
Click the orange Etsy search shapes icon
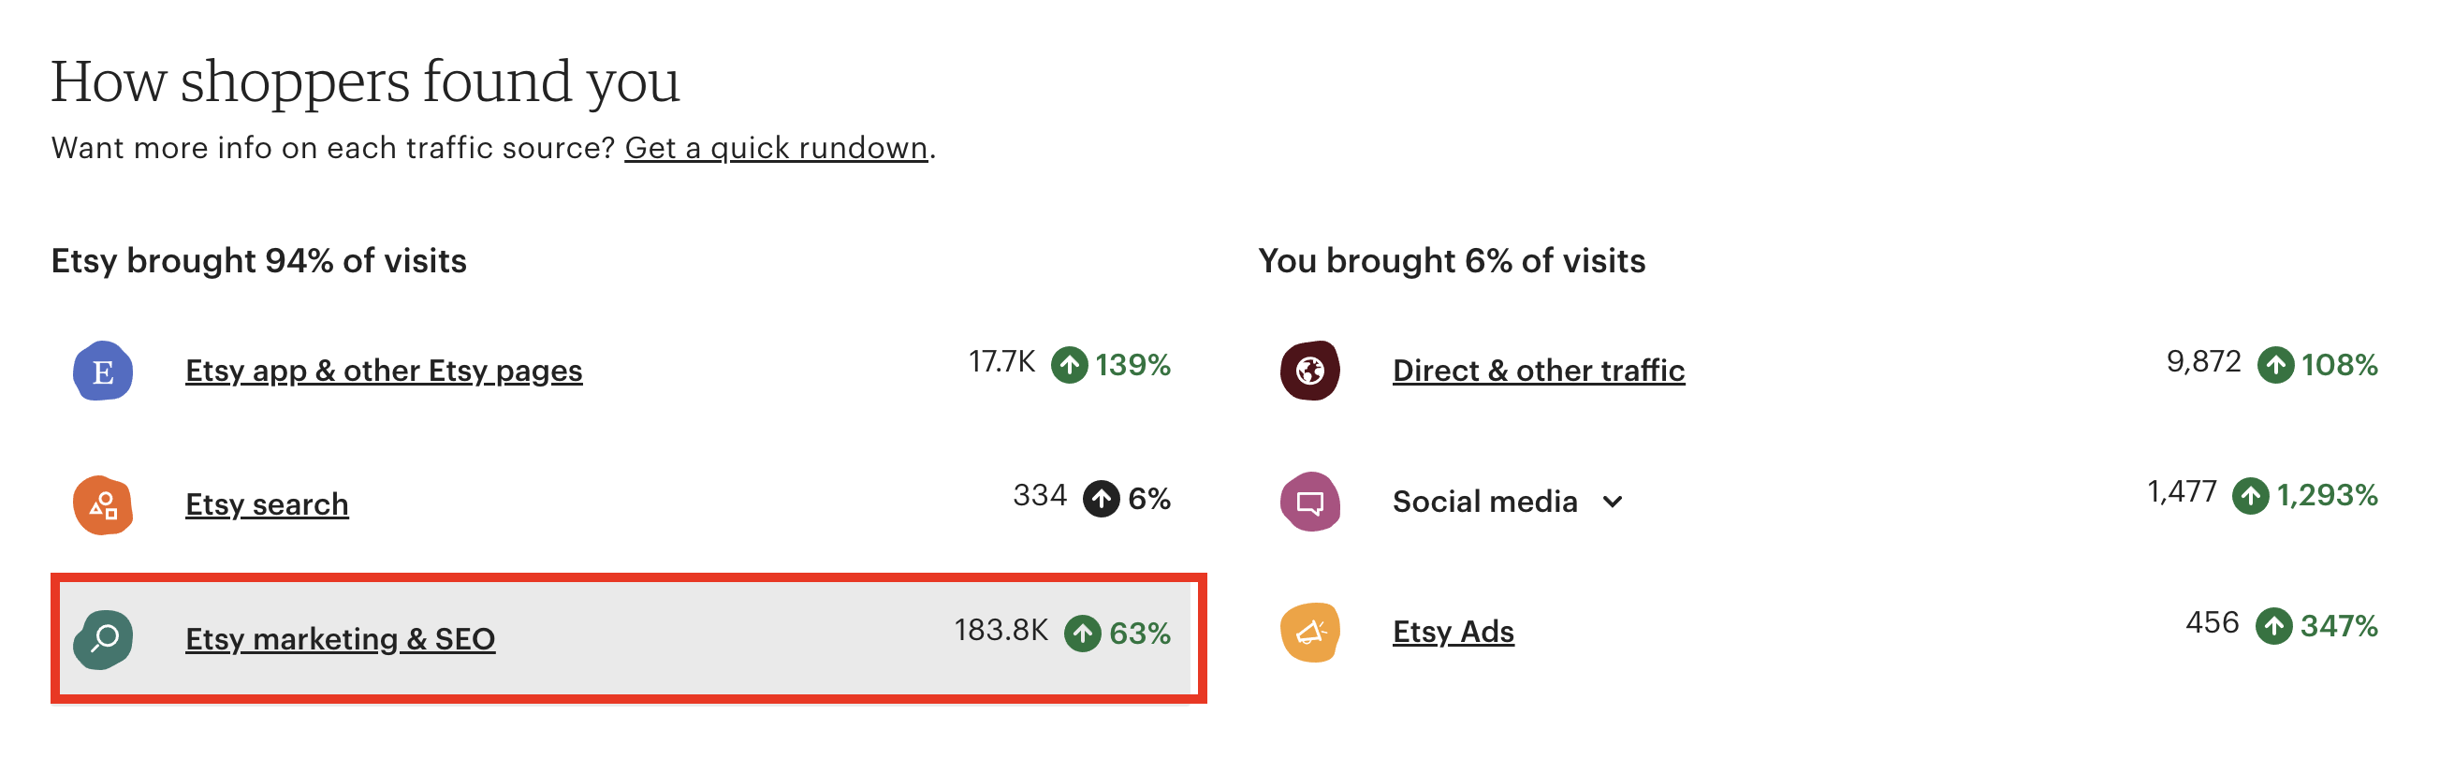(x=103, y=504)
